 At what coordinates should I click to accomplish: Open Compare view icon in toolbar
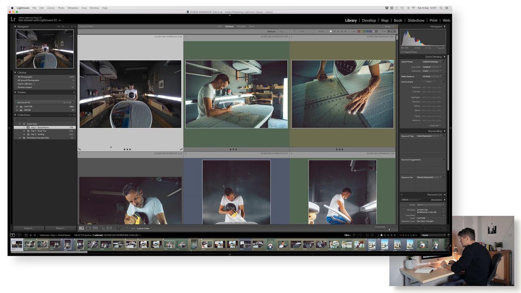click(x=95, y=228)
